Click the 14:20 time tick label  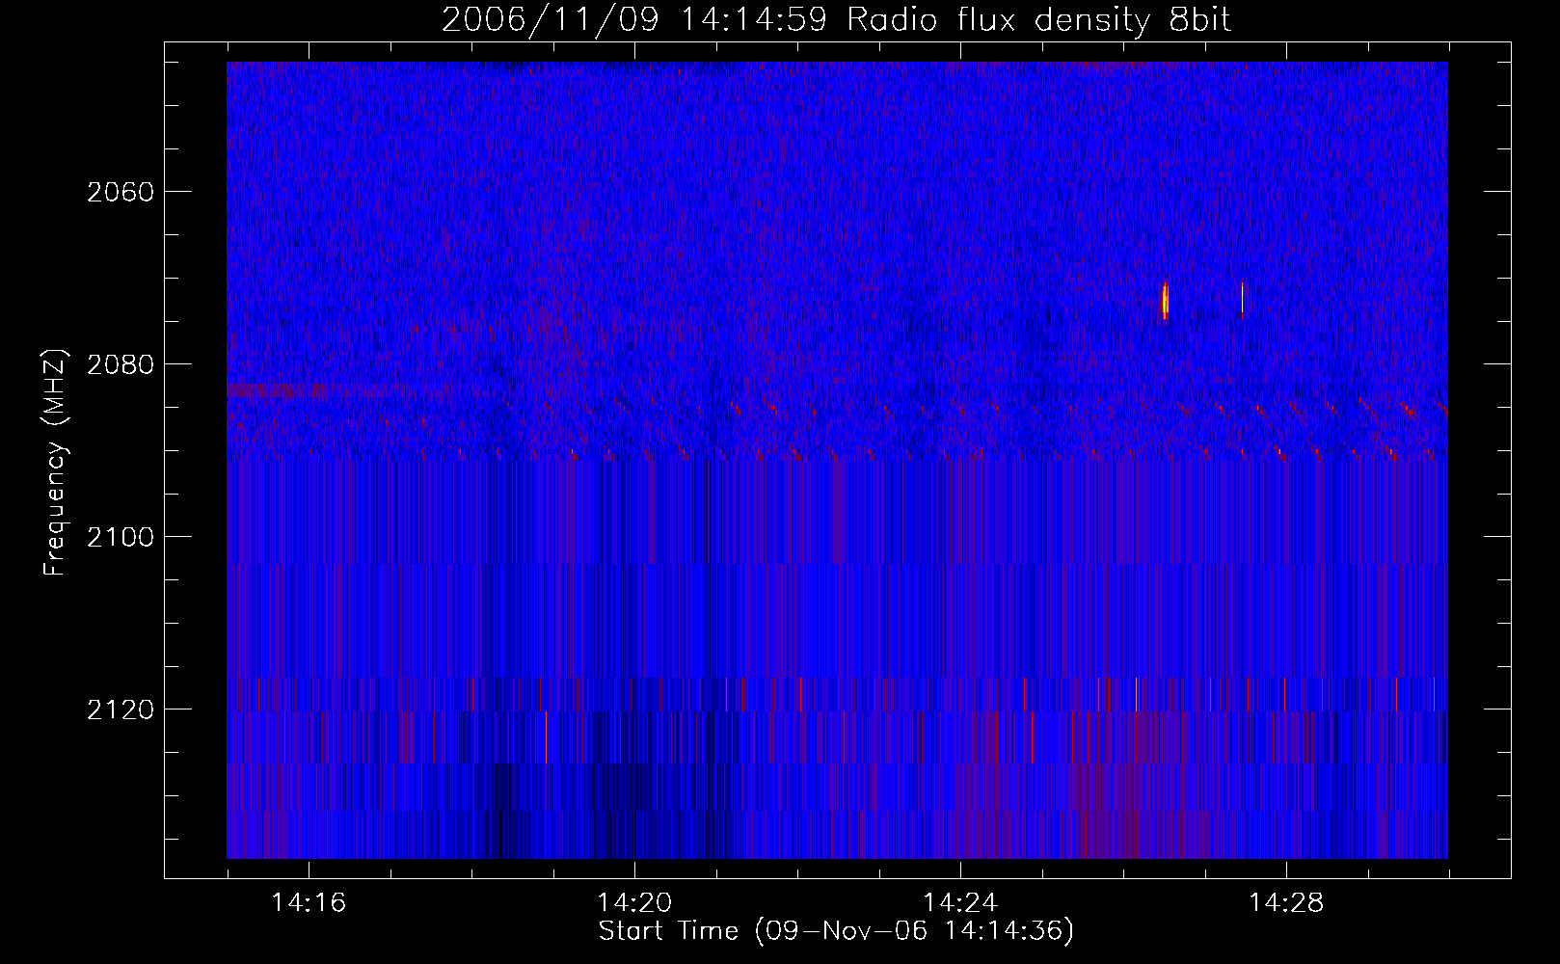point(634,903)
